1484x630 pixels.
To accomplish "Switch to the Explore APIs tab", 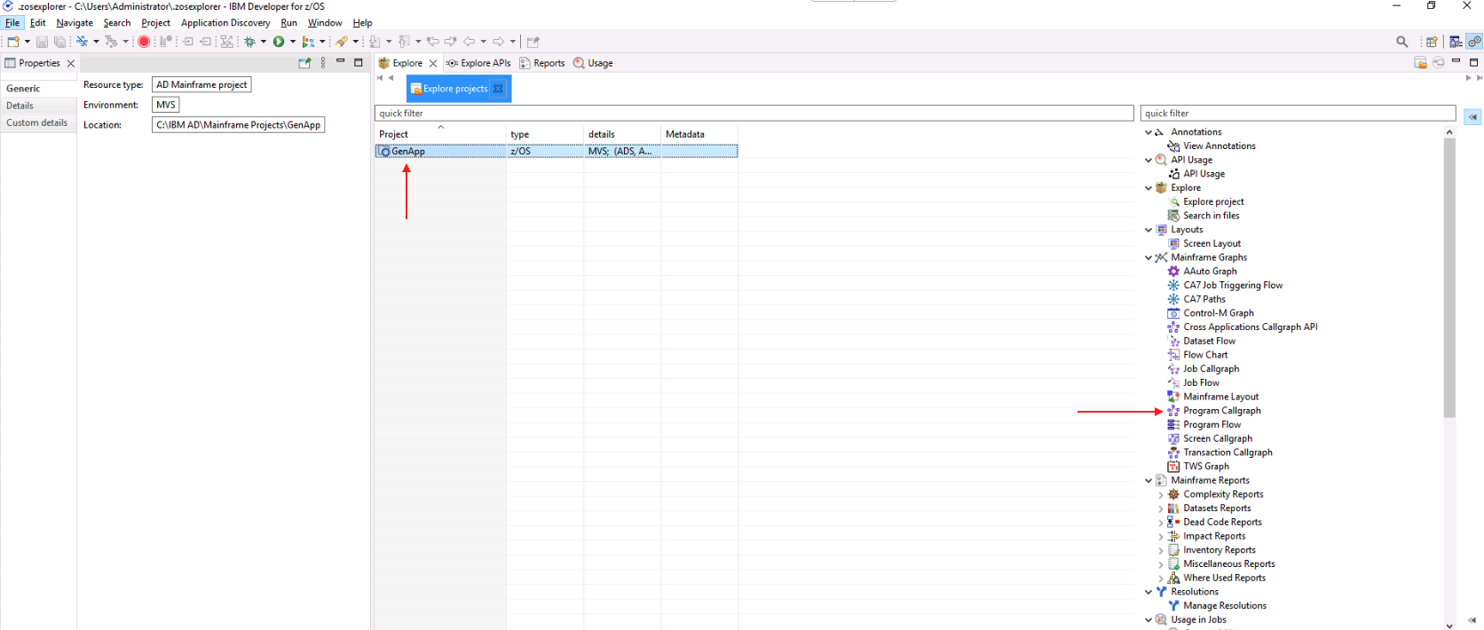I will pos(478,63).
